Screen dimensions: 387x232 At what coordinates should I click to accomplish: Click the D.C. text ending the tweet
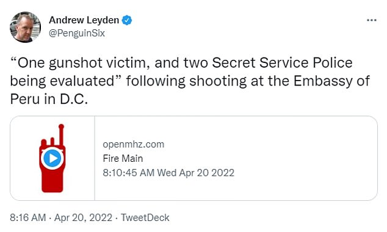tap(74, 99)
